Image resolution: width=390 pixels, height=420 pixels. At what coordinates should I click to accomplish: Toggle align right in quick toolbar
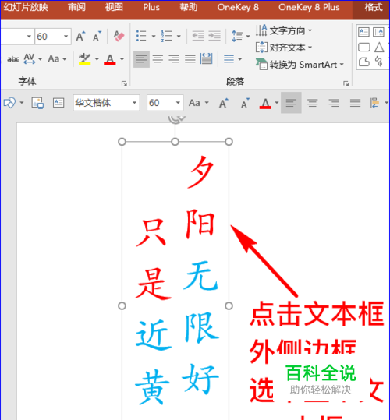(x=334, y=103)
